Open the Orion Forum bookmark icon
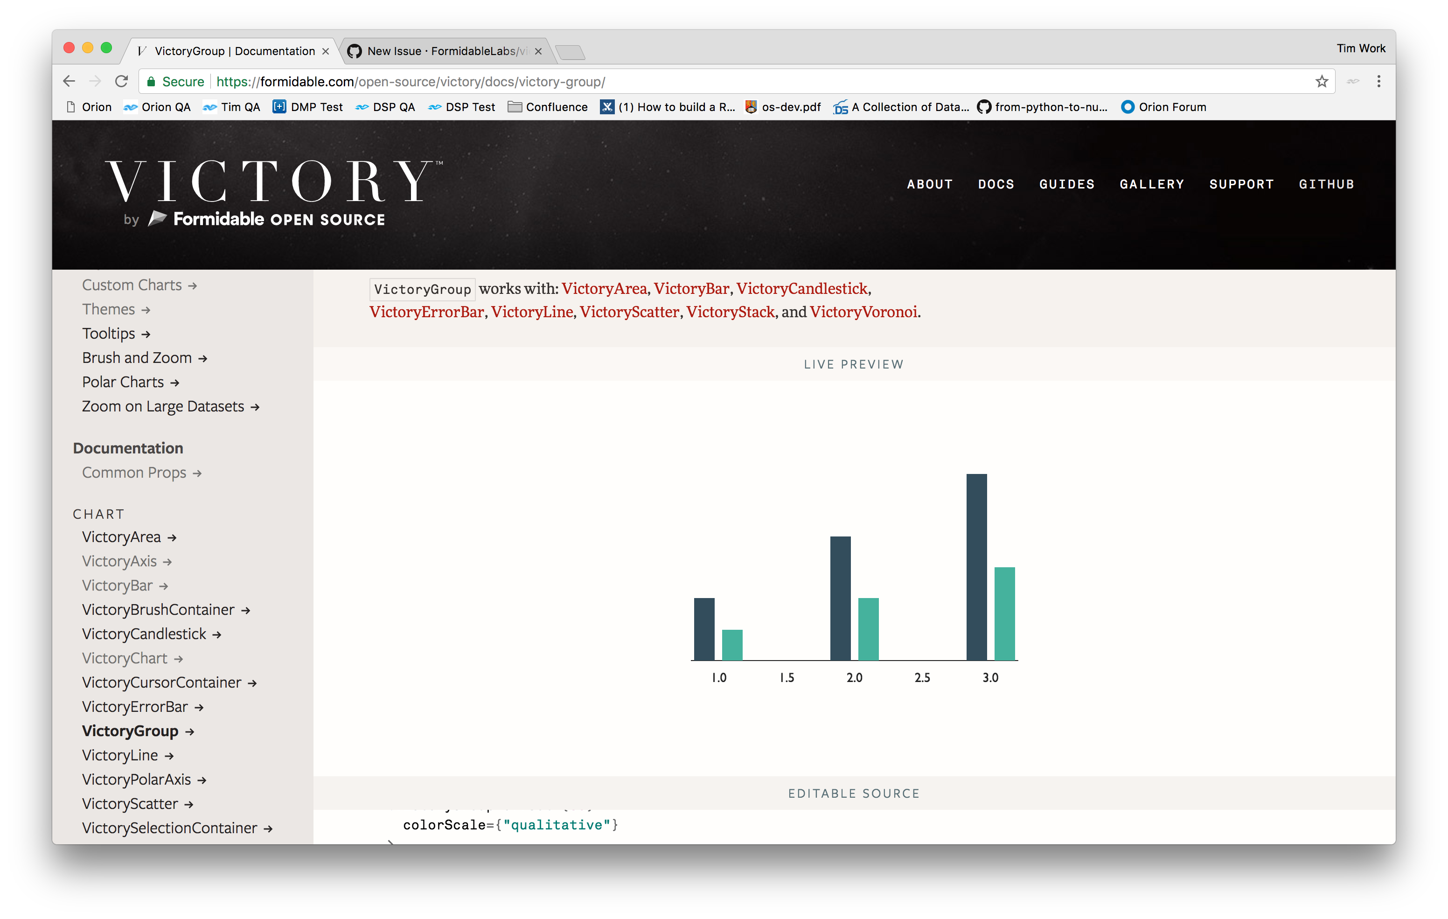1448x919 pixels. tap(1127, 106)
